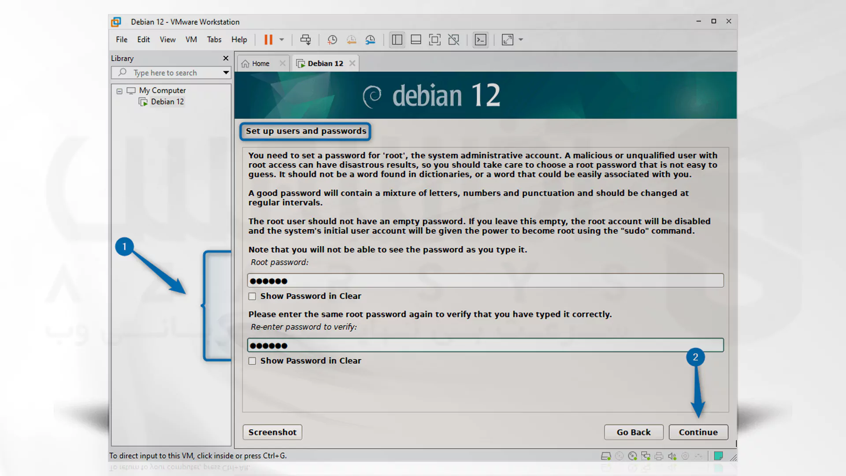Maximize the VMware Workstation window

[714, 21]
